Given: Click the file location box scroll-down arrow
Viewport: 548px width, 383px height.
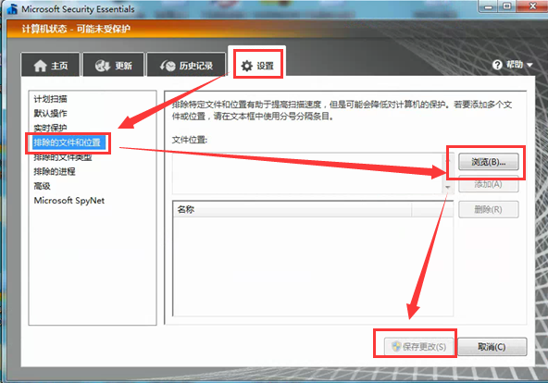Looking at the screenshot, I should (448, 188).
